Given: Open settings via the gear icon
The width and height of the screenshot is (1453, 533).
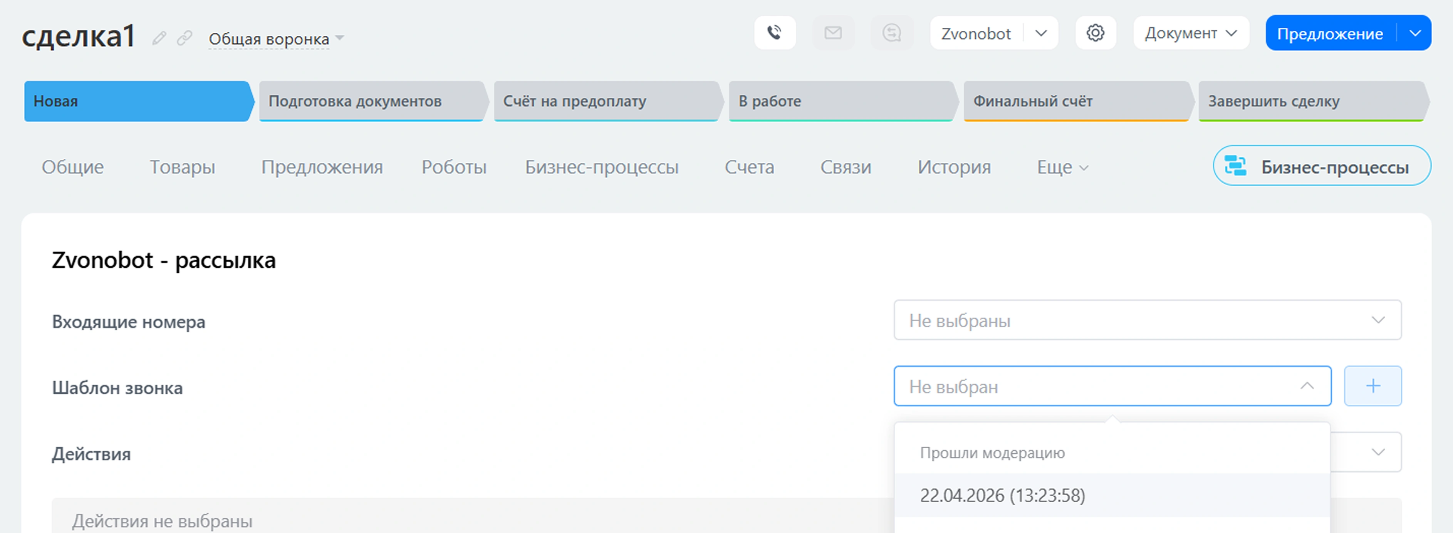Looking at the screenshot, I should point(1096,33).
